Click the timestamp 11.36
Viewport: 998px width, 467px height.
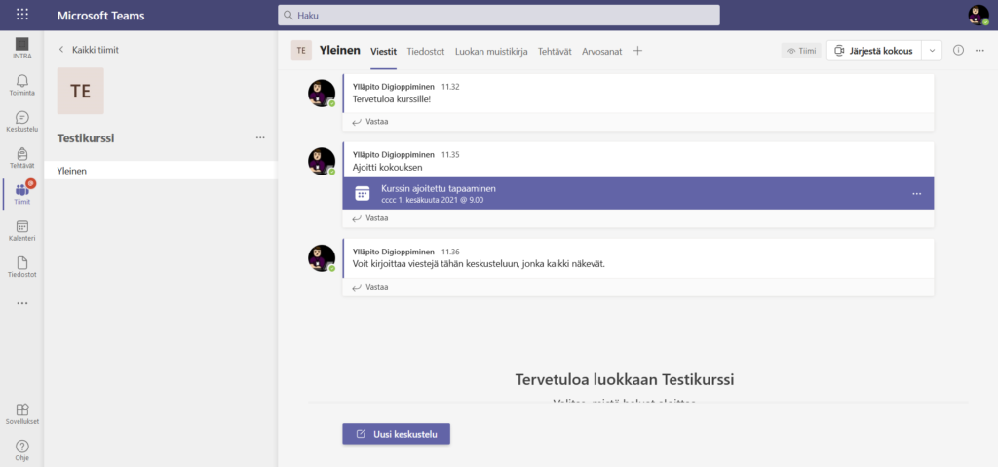click(x=450, y=252)
